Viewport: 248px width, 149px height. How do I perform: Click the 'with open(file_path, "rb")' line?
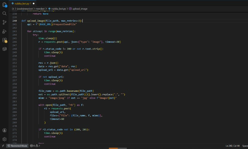[61, 105]
